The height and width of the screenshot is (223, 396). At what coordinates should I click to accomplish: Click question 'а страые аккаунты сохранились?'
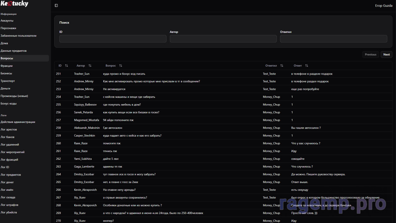125,198
